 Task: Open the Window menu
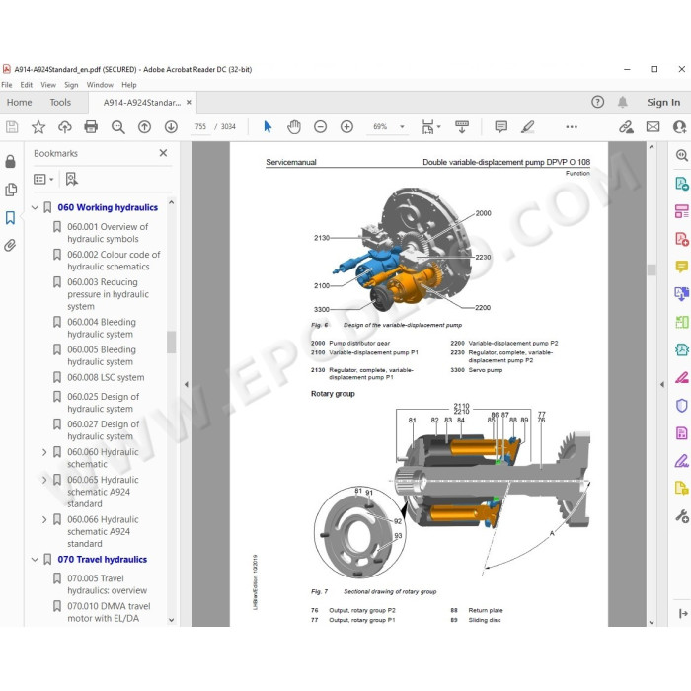(x=100, y=85)
